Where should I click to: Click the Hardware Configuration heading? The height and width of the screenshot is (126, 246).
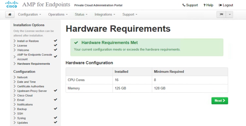[x=89, y=63]
